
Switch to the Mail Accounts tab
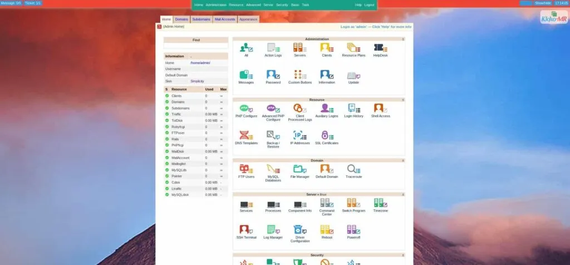[x=225, y=19]
